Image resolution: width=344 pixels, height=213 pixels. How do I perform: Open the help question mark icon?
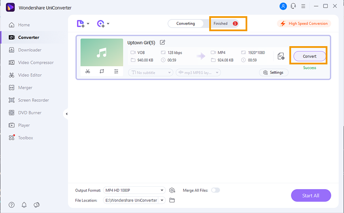coord(11,205)
